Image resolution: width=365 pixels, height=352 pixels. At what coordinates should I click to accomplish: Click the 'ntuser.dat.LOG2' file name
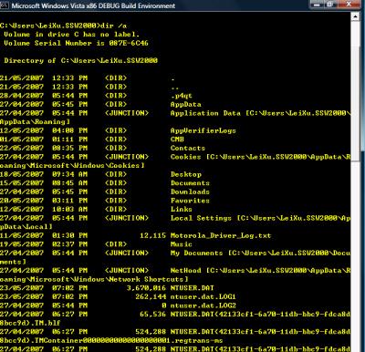[x=203, y=305]
